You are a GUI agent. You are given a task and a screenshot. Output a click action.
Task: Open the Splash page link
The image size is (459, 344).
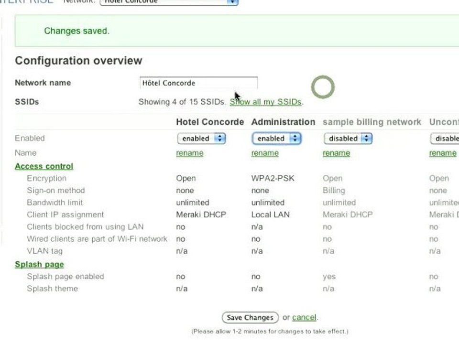tap(39, 264)
